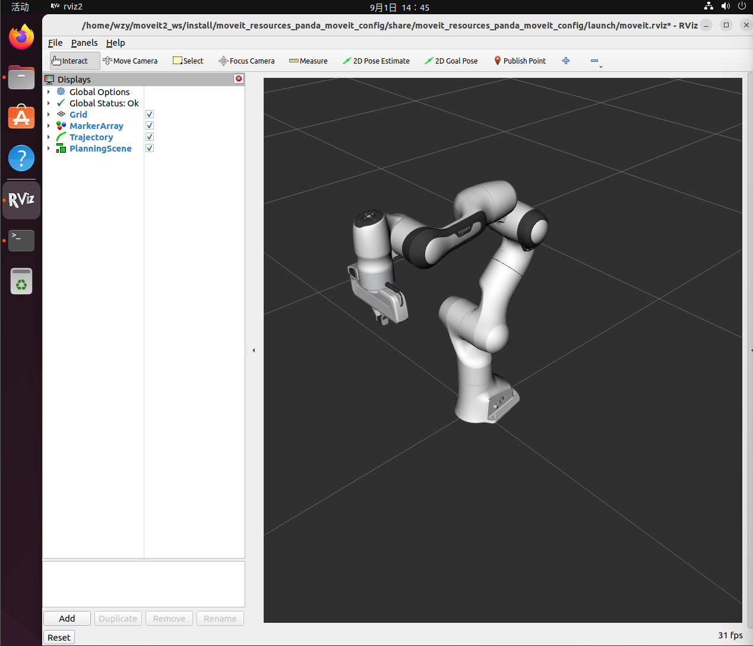Activate 2D Pose Estimate tool

pos(376,61)
